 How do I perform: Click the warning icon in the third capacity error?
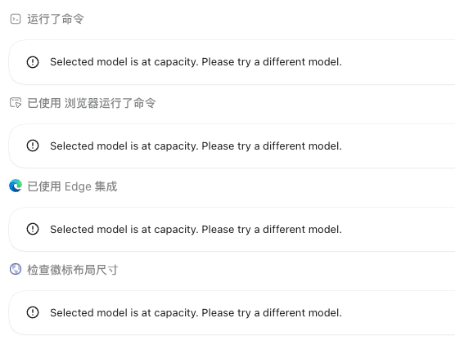33,229
